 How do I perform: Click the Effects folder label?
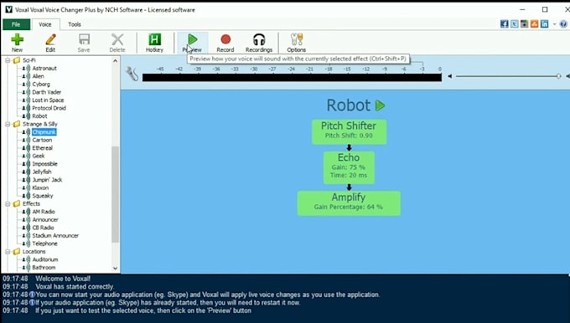tap(31, 204)
